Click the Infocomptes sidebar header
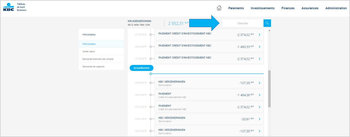The image size is (350, 137). 101,35
